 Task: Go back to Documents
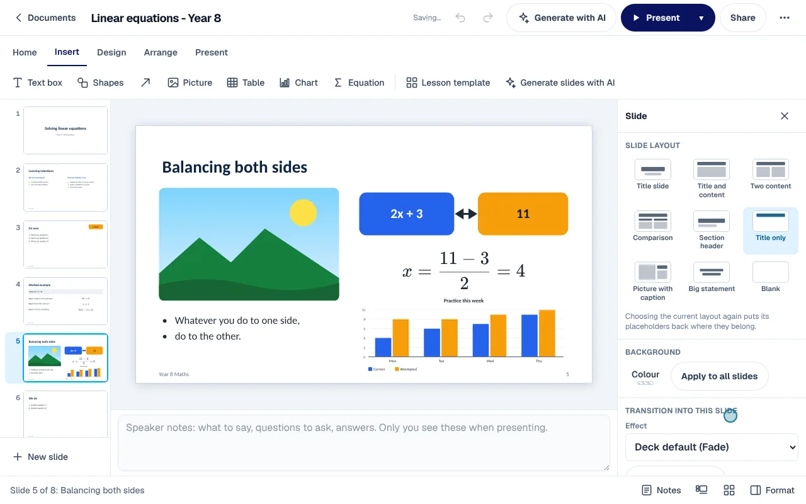[45, 18]
